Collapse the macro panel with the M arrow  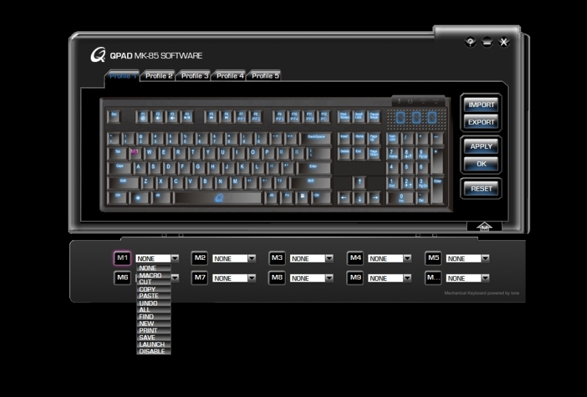484,227
